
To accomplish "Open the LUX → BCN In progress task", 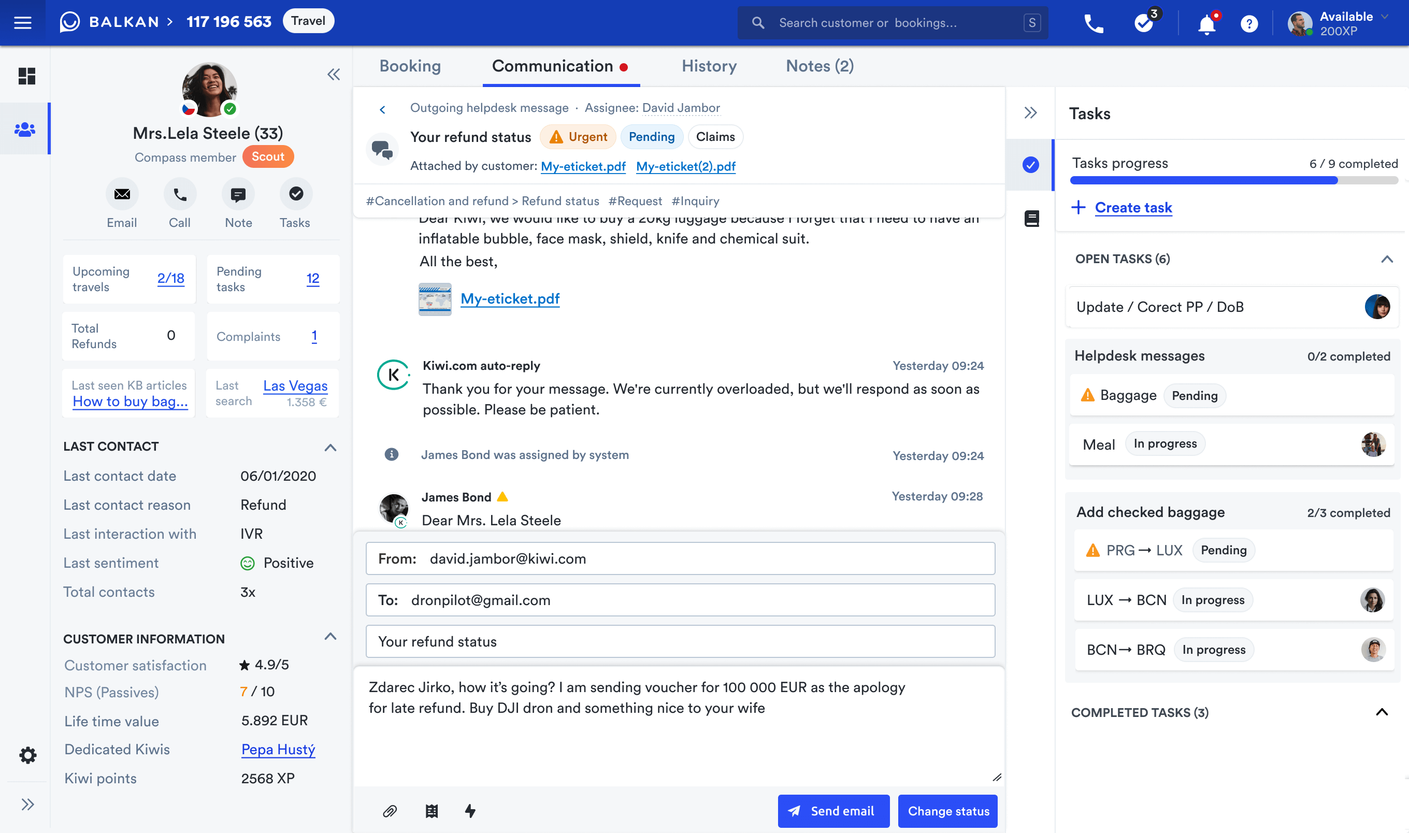I will [x=1233, y=600].
